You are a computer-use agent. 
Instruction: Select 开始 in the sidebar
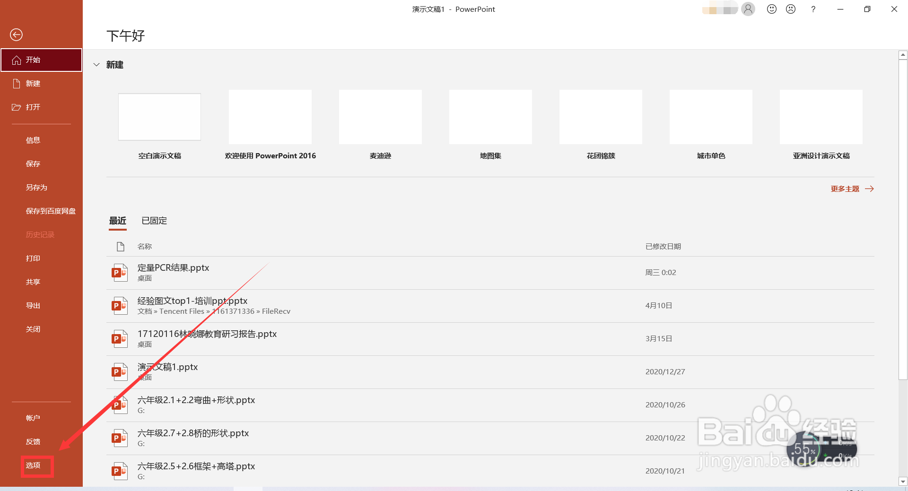click(41, 60)
